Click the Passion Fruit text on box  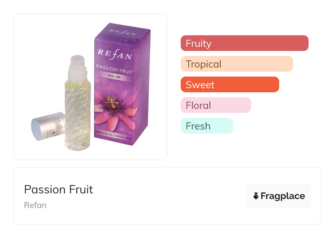pyautogui.click(x=114, y=69)
